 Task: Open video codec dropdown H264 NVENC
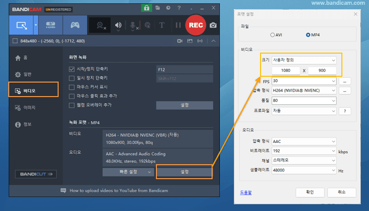304,91
